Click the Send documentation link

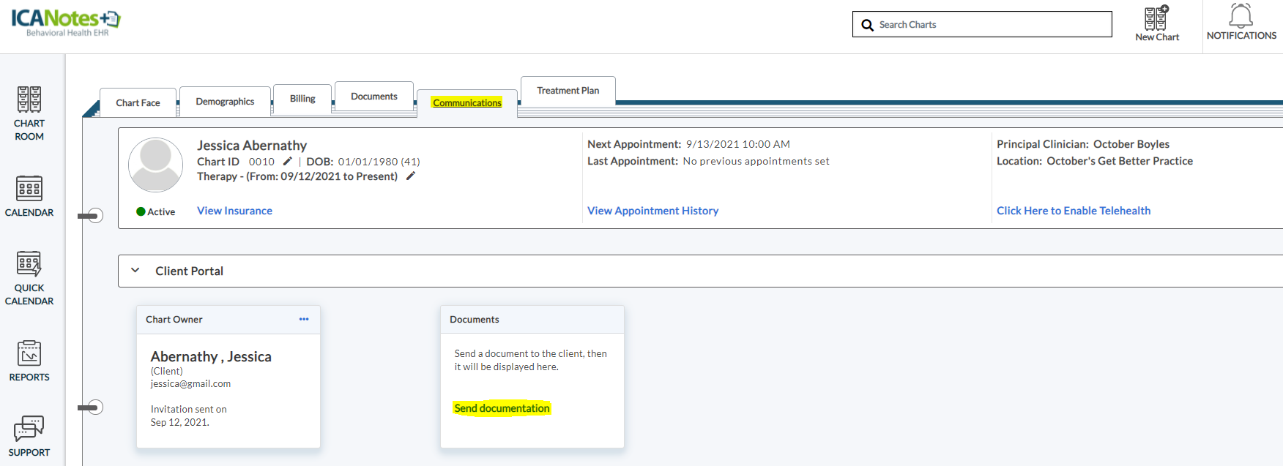[502, 408]
